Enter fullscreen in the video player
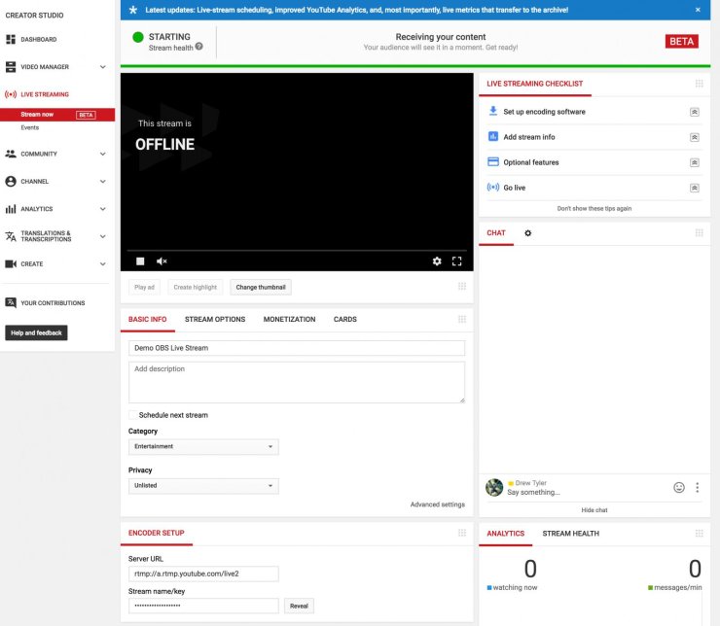This screenshot has width=720, height=626. 456,261
